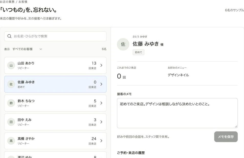This screenshot has width=244, height=158.
Task: Click the 山 avatar for 山田 あかり
Action: point(11,65)
